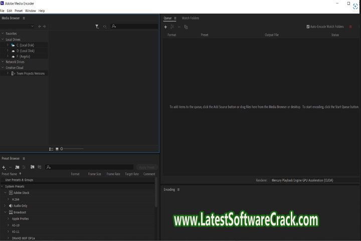Click the Preset Name column header
This screenshot has height=241, width=361.
10,174
